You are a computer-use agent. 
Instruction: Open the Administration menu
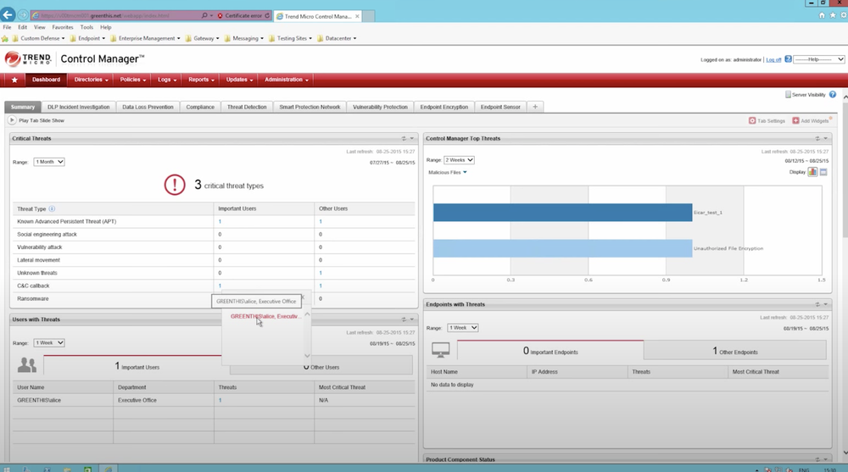pyautogui.click(x=286, y=80)
